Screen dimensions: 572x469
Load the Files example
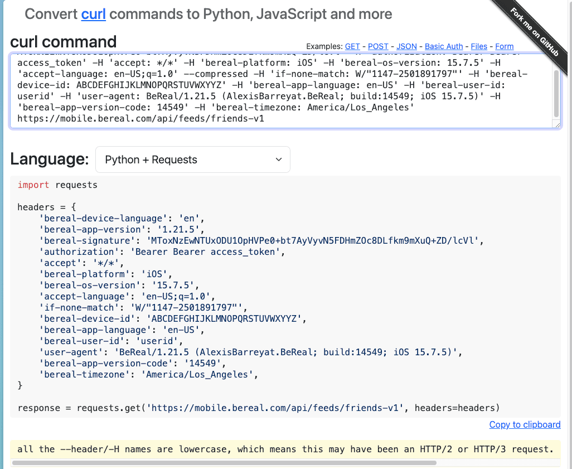(x=479, y=46)
